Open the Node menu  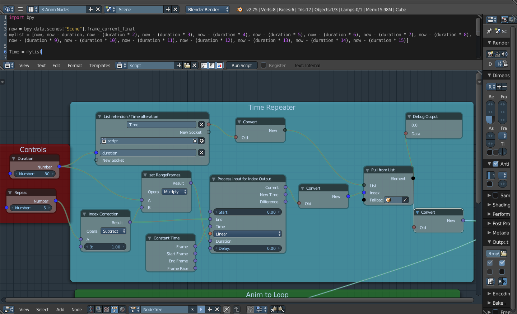pos(76,309)
